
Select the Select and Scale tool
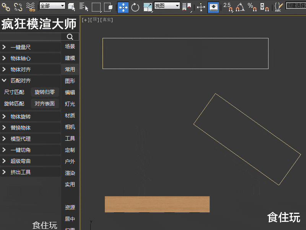click(x=148, y=7)
